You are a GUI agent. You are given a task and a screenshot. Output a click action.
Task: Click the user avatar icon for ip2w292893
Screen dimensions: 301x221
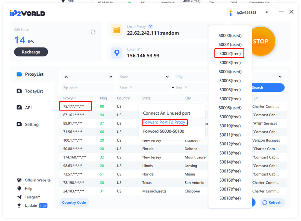tap(230, 13)
